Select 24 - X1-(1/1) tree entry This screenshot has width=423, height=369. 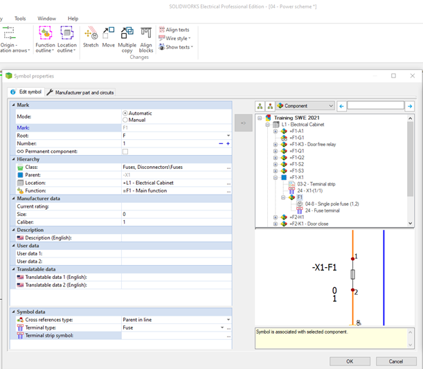309,190
